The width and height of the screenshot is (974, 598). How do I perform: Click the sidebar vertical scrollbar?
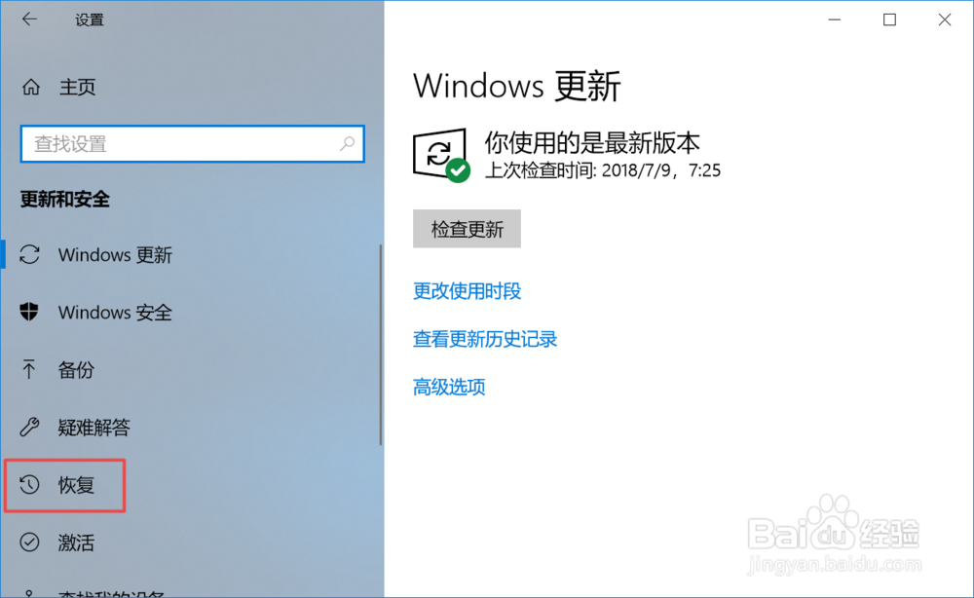point(380,345)
